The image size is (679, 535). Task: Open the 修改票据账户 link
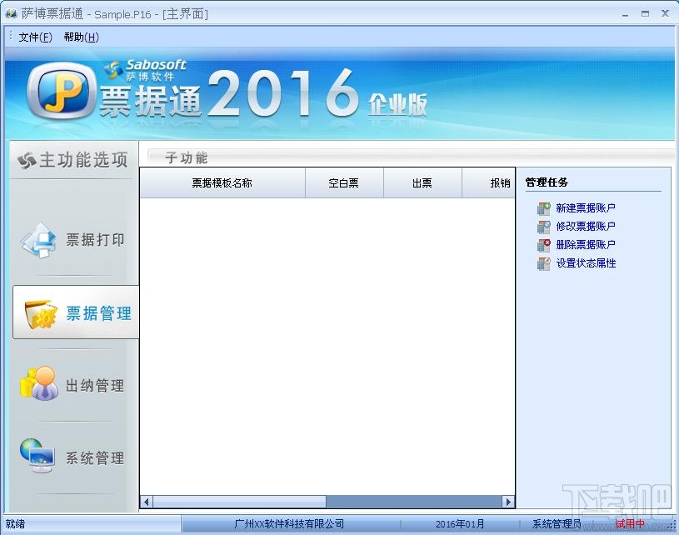[586, 226]
